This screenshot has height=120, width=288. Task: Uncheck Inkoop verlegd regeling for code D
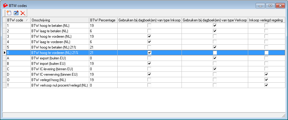(266, 74)
